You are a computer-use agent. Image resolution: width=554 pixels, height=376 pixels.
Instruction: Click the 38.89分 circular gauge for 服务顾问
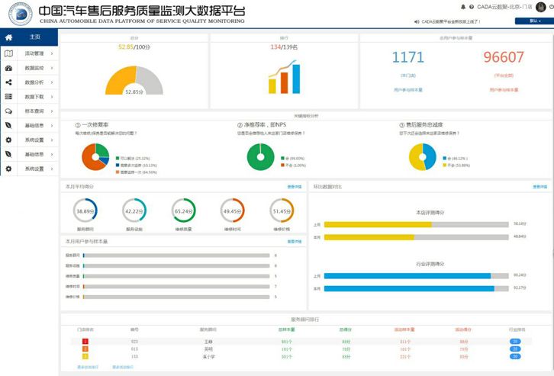(x=85, y=210)
